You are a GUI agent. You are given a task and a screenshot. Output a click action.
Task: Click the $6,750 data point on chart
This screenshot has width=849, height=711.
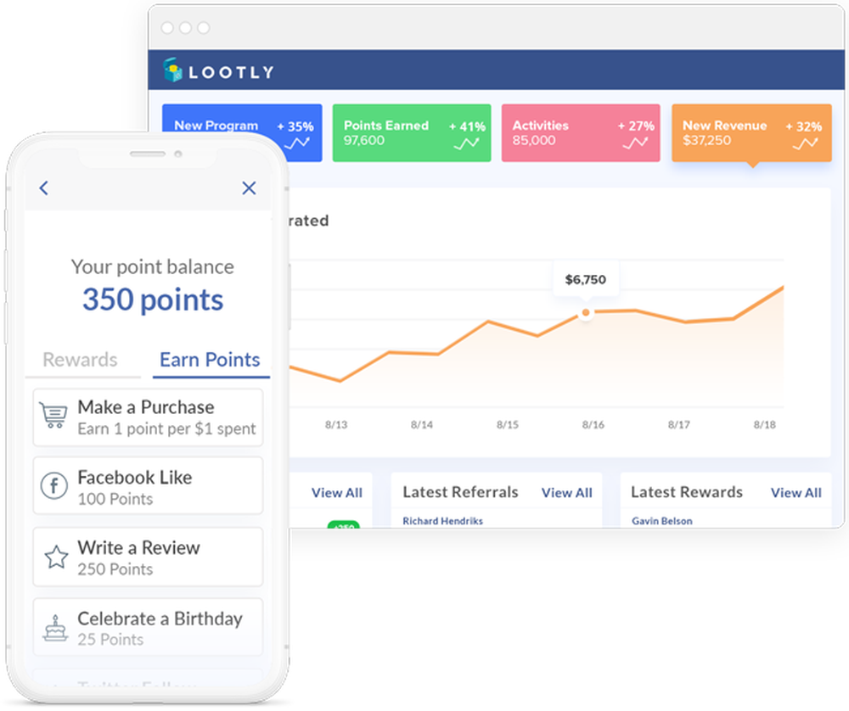click(585, 313)
